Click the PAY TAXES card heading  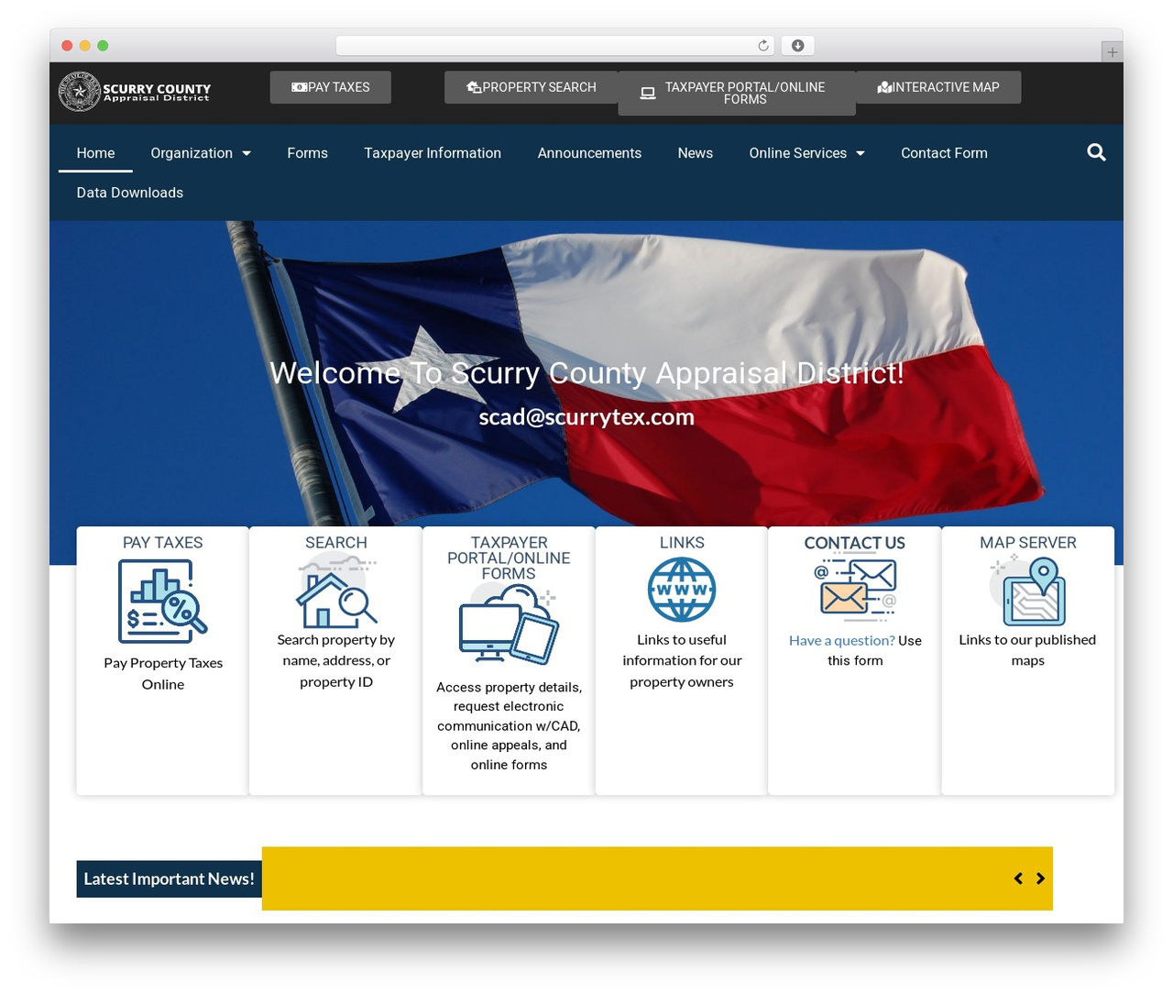point(163,543)
